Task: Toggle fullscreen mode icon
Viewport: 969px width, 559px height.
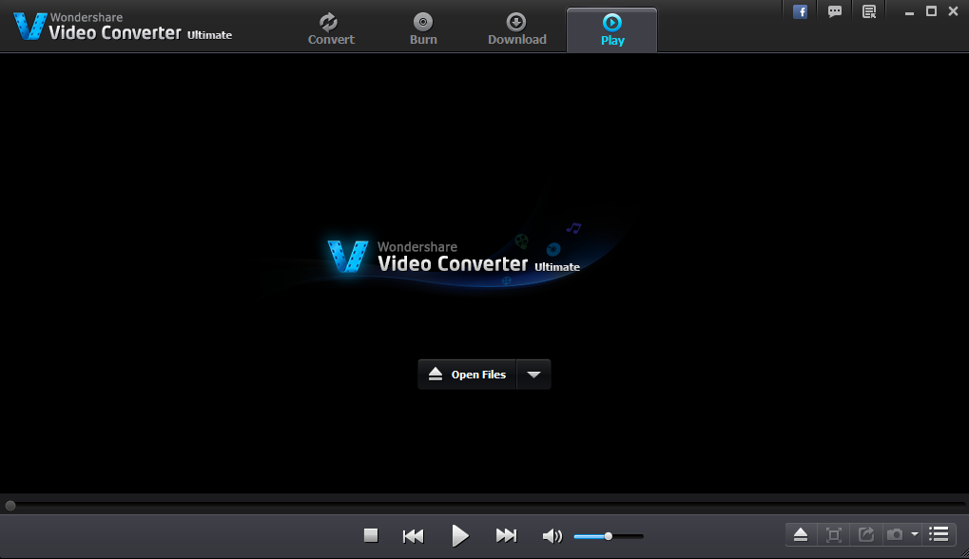Action: [x=834, y=535]
